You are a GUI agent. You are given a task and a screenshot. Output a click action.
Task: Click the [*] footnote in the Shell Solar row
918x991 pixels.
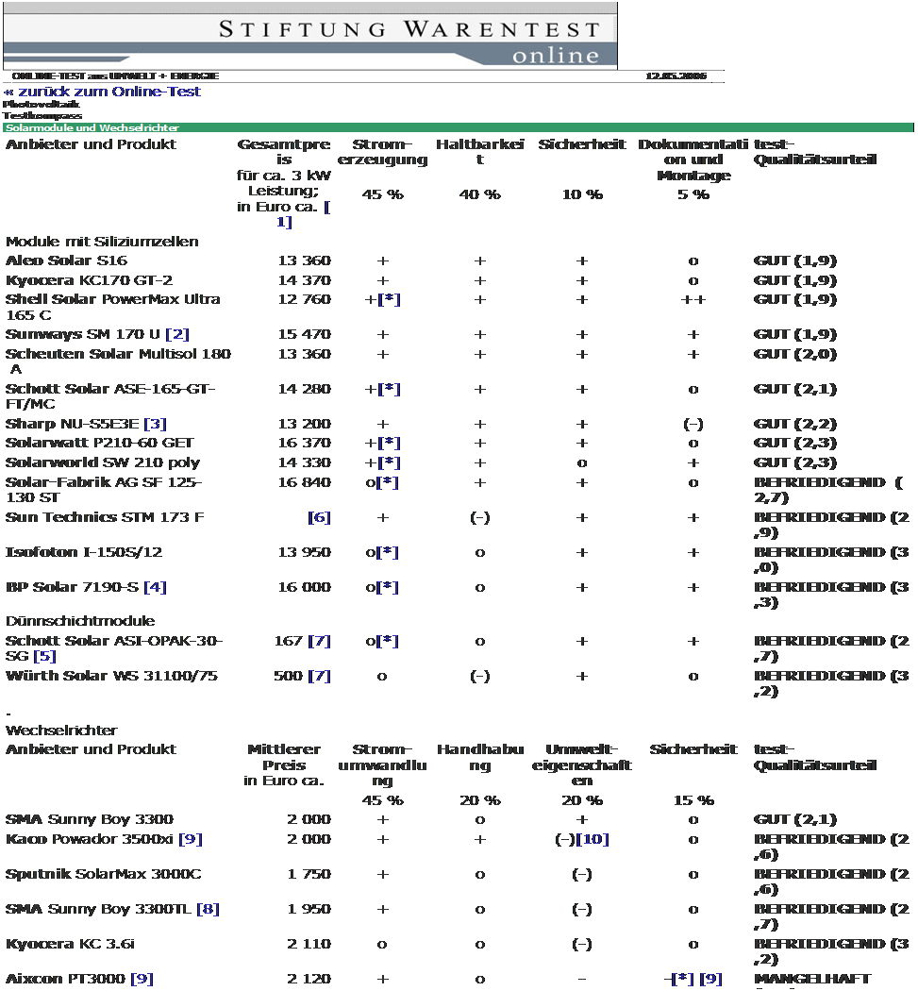389,299
